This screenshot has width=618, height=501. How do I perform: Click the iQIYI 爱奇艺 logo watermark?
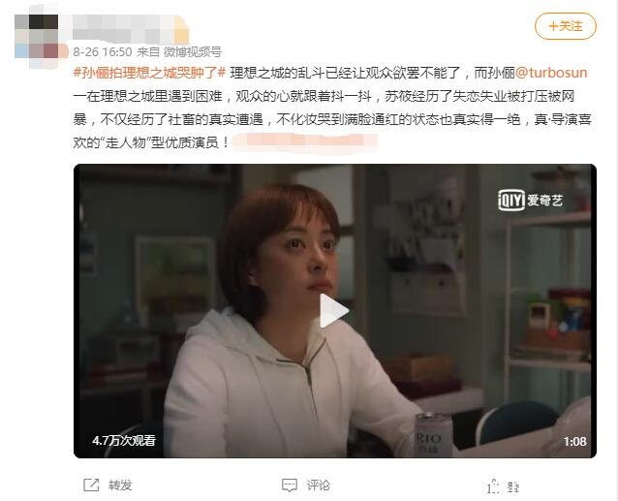(530, 201)
